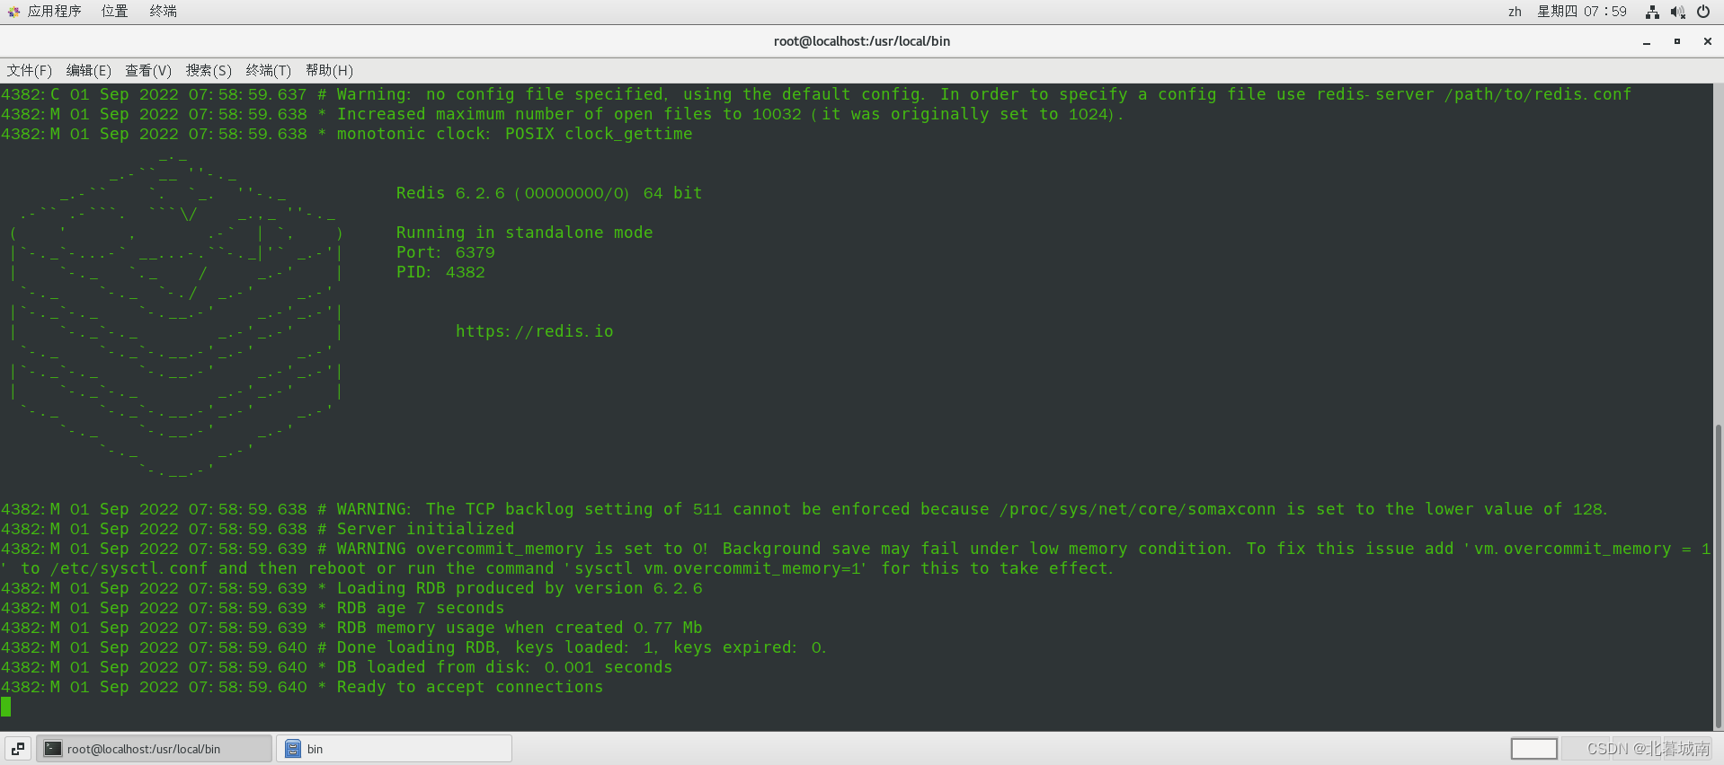This screenshot has height=765, width=1724.
Task: Click 'DB loaded from disk: 0.001 seconds' line
Action: [336, 667]
